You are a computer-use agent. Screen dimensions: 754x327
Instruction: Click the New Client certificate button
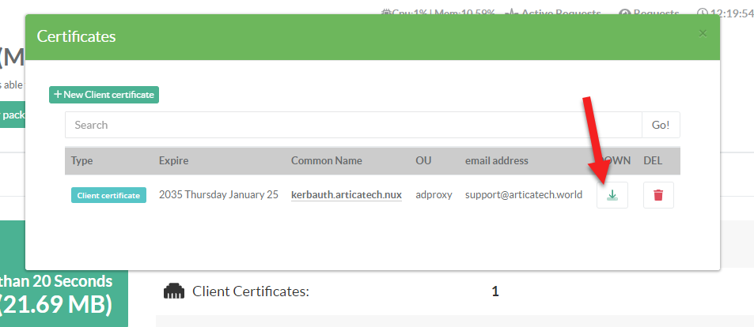click(x=104, y=95)
